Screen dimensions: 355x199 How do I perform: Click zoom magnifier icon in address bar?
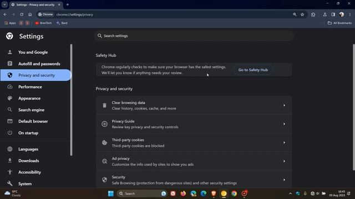click(x=295, y=14)
